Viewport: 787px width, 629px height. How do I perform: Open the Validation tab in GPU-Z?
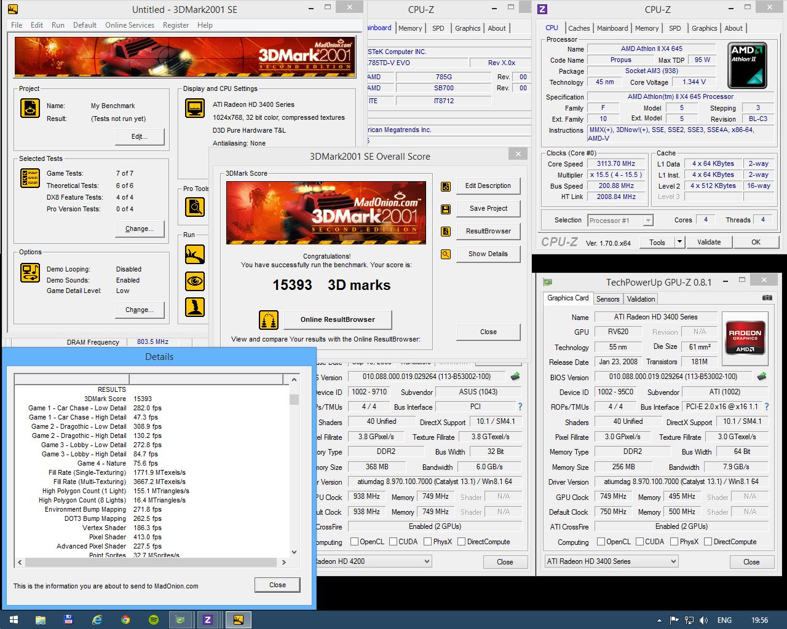coord(641,299)
